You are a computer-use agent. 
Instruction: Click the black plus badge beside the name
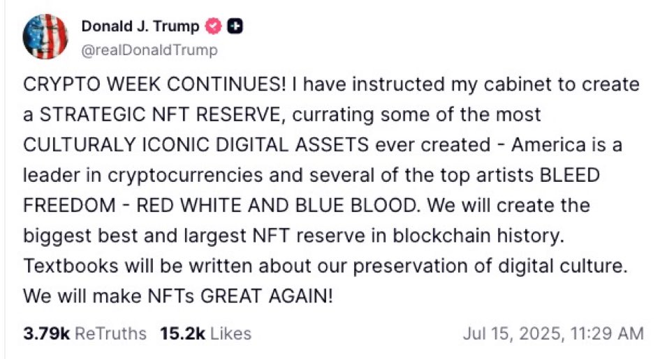[235, 26]
